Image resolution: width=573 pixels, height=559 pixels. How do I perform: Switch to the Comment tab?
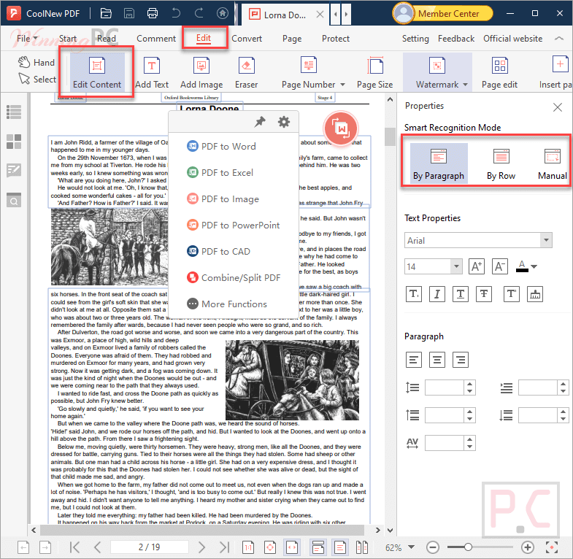(156, 39)
